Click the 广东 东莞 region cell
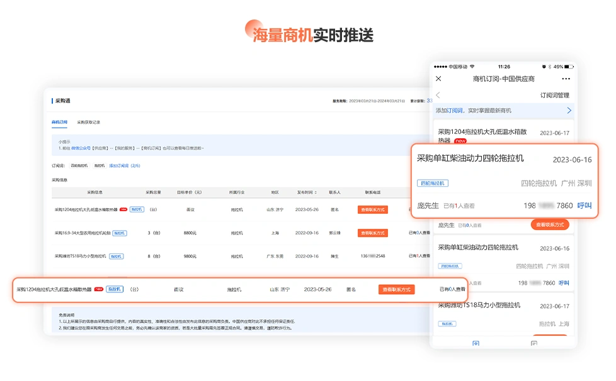 click(x=275, y=257)
